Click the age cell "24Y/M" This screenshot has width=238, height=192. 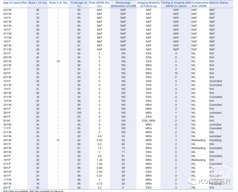click(x=7, y=136)
